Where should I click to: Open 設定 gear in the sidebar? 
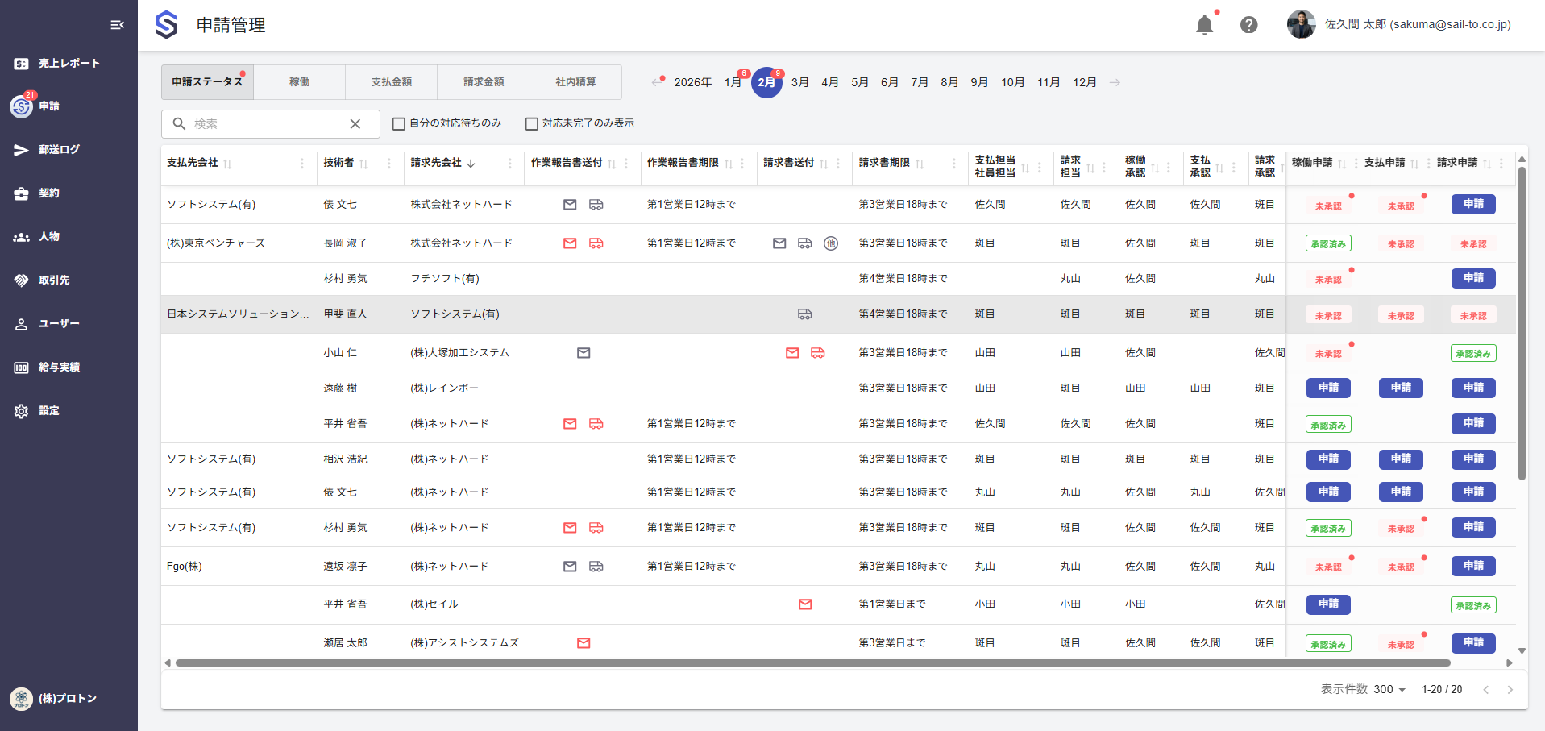(x=48, y=411)
